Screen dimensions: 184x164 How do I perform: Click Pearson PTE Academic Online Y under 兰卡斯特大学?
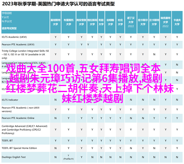(x=154, y=118)
